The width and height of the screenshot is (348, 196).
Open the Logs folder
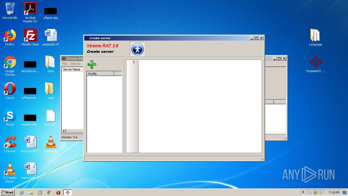coord(51,91)
